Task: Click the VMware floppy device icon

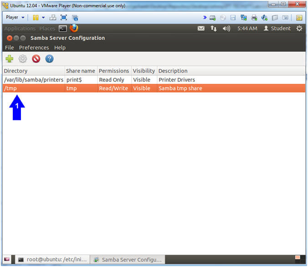Action: [233, 18]
